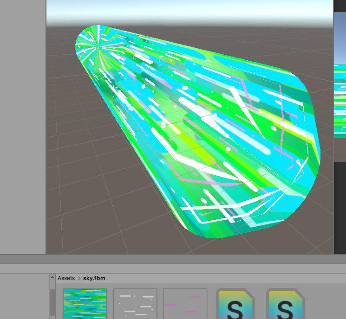The width and height of the screenshot is (346, 319).
Task: Click the sky horizon in Scene view
Action: pyautogui.click(x=186, y=21)
